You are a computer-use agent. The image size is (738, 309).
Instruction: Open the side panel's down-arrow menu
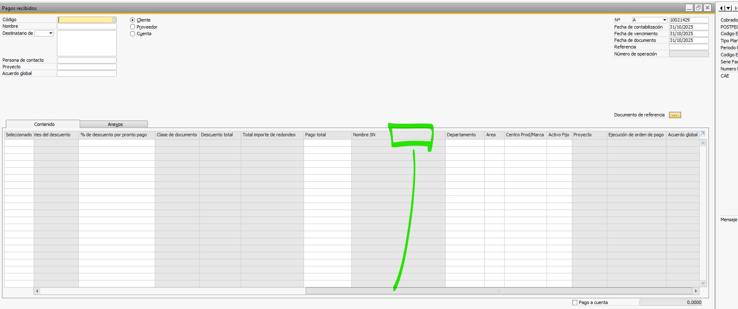click(728, 8)
